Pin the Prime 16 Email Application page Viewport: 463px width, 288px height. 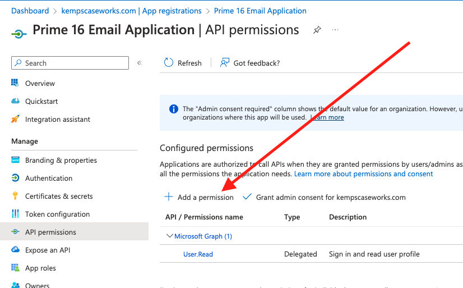tap(317, 30)
